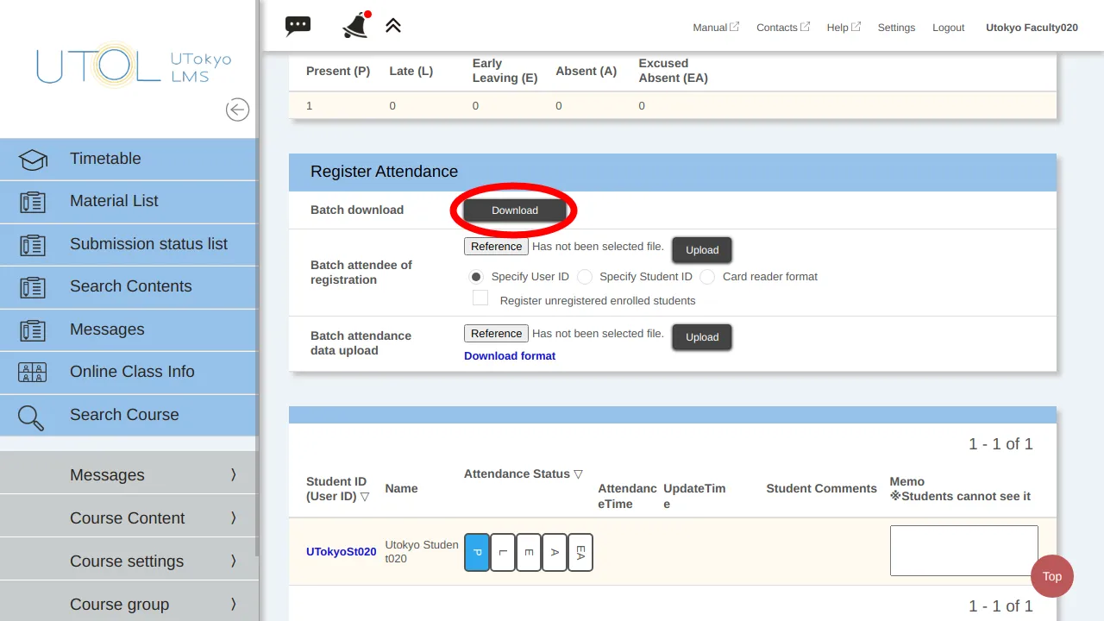Click the Search Course magnifier icon
This screenshot has height=621, width=1104.
click(x=31, y=417)
